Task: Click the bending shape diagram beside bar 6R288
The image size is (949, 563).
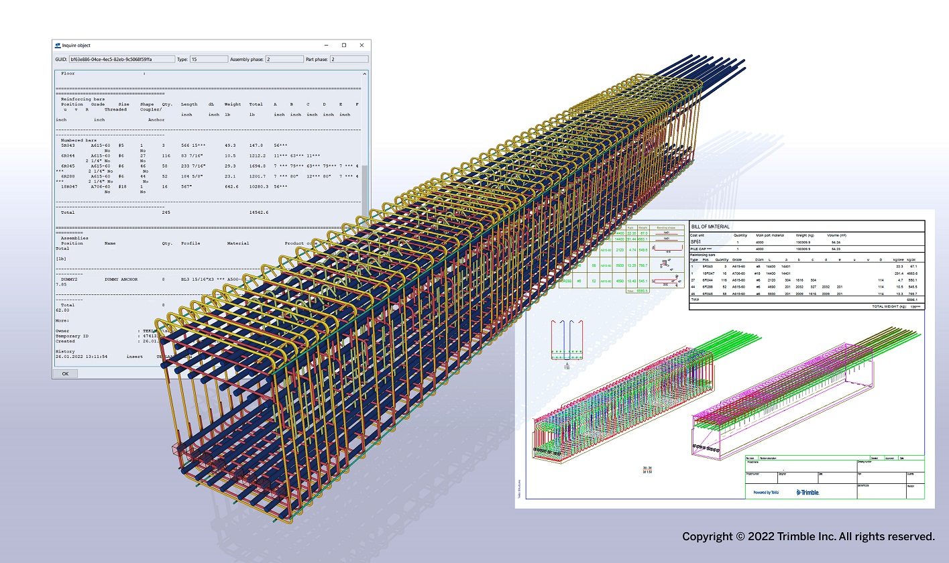Action: coord(665,281)
